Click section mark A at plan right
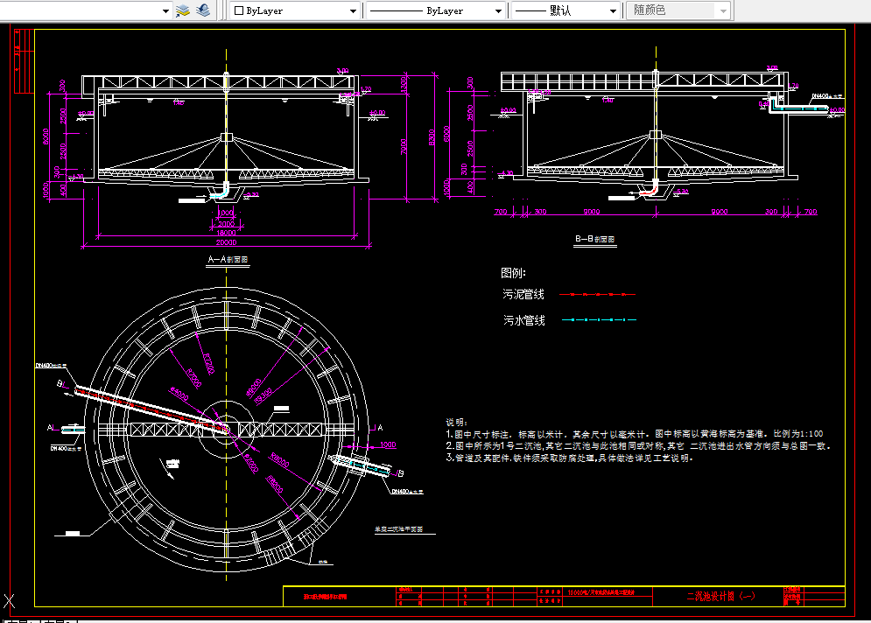The height and width of the screenshot is (623, 871). [380, 428]
